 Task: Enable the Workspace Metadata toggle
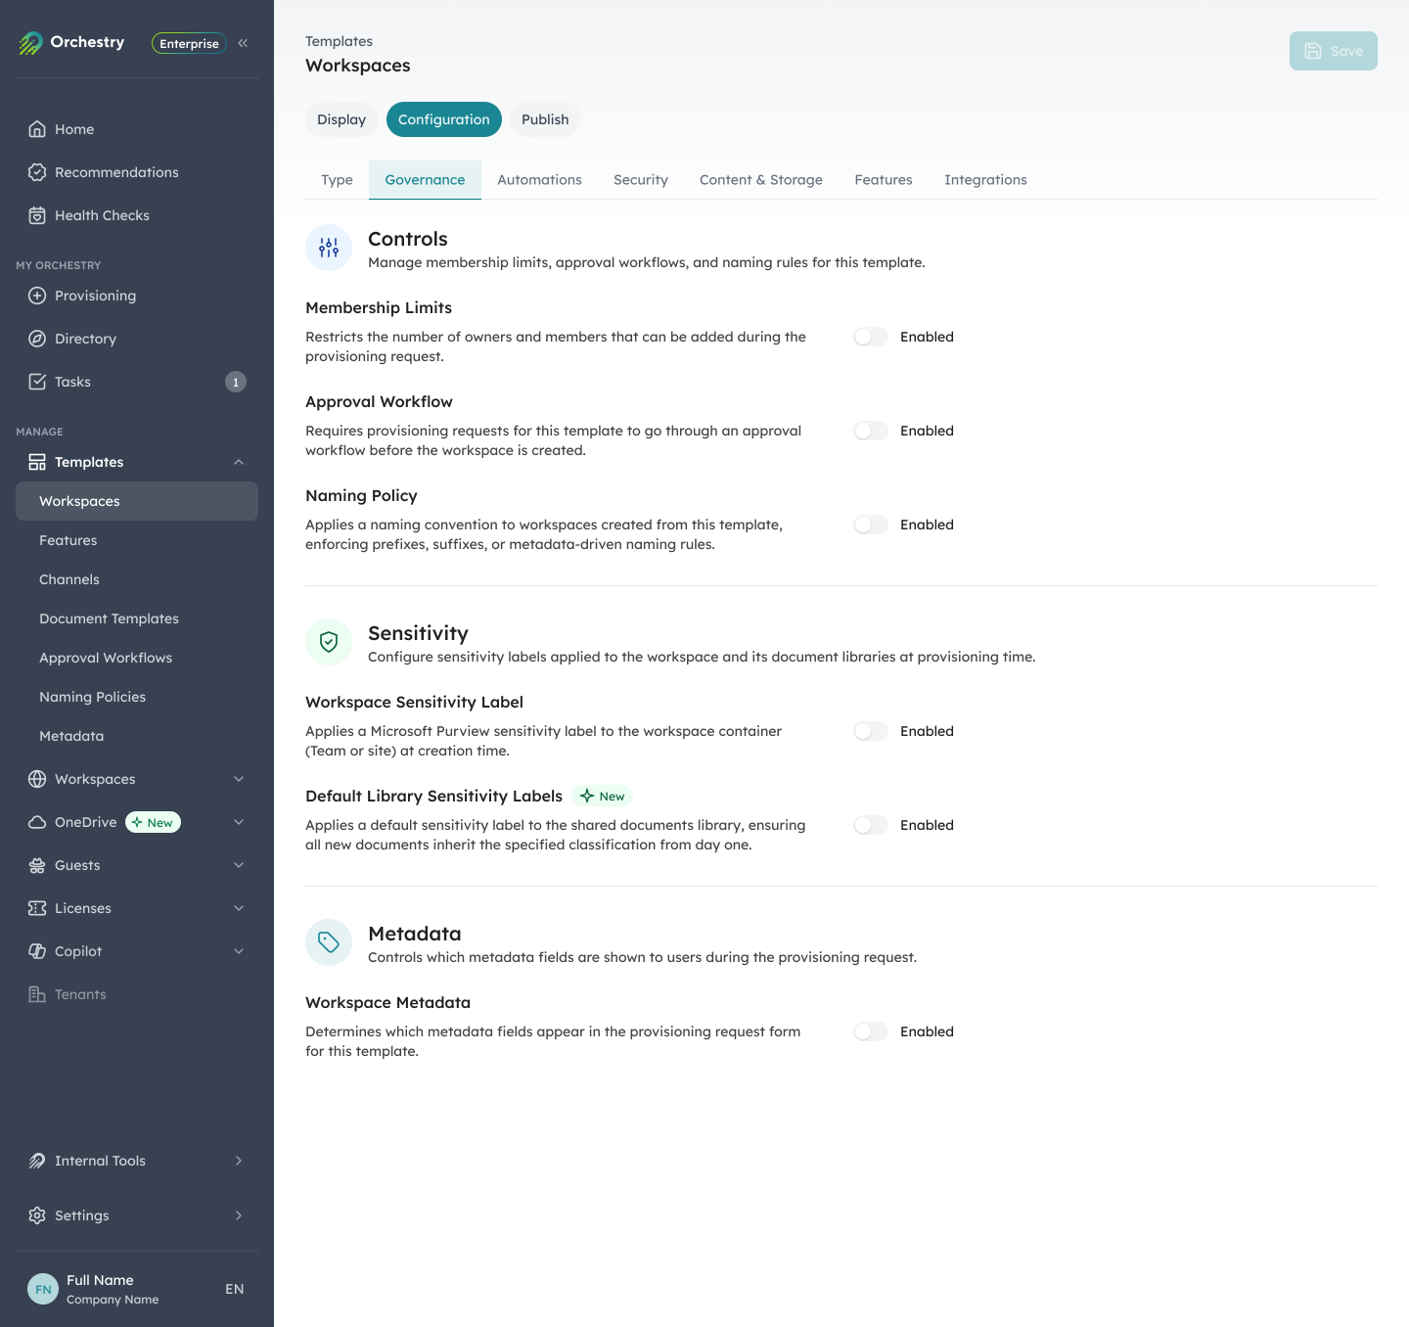click(x=871, y=1031)
